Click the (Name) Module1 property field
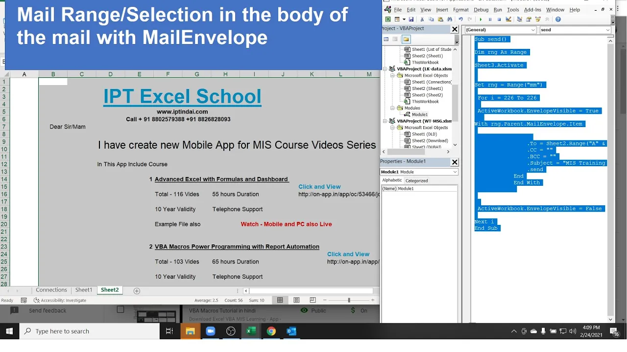Screen dimensions: 627x352 [x=419, y=189]
